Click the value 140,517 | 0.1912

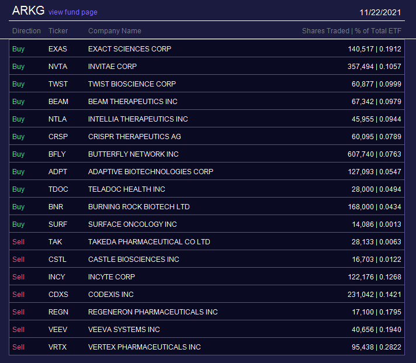pos(375,49)
